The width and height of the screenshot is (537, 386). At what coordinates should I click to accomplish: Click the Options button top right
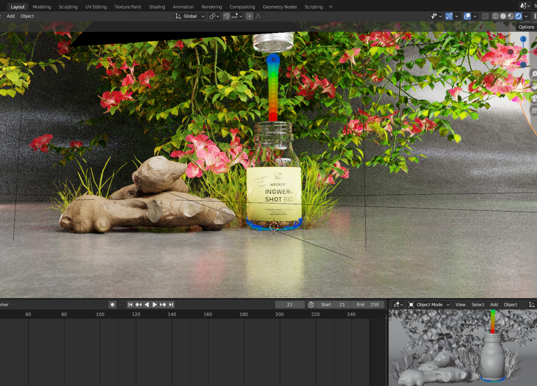click(x=526, y=27)
